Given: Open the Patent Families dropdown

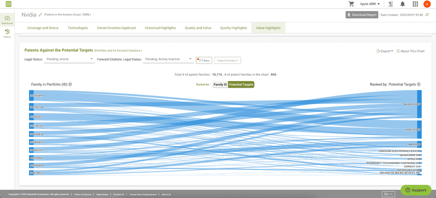Looking at the screenshot, I should (228, 60).
